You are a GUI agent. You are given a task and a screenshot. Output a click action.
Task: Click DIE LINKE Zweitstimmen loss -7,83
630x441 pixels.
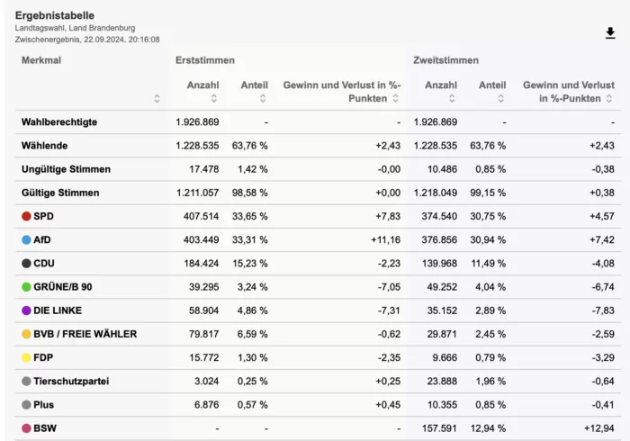(603, 310)
